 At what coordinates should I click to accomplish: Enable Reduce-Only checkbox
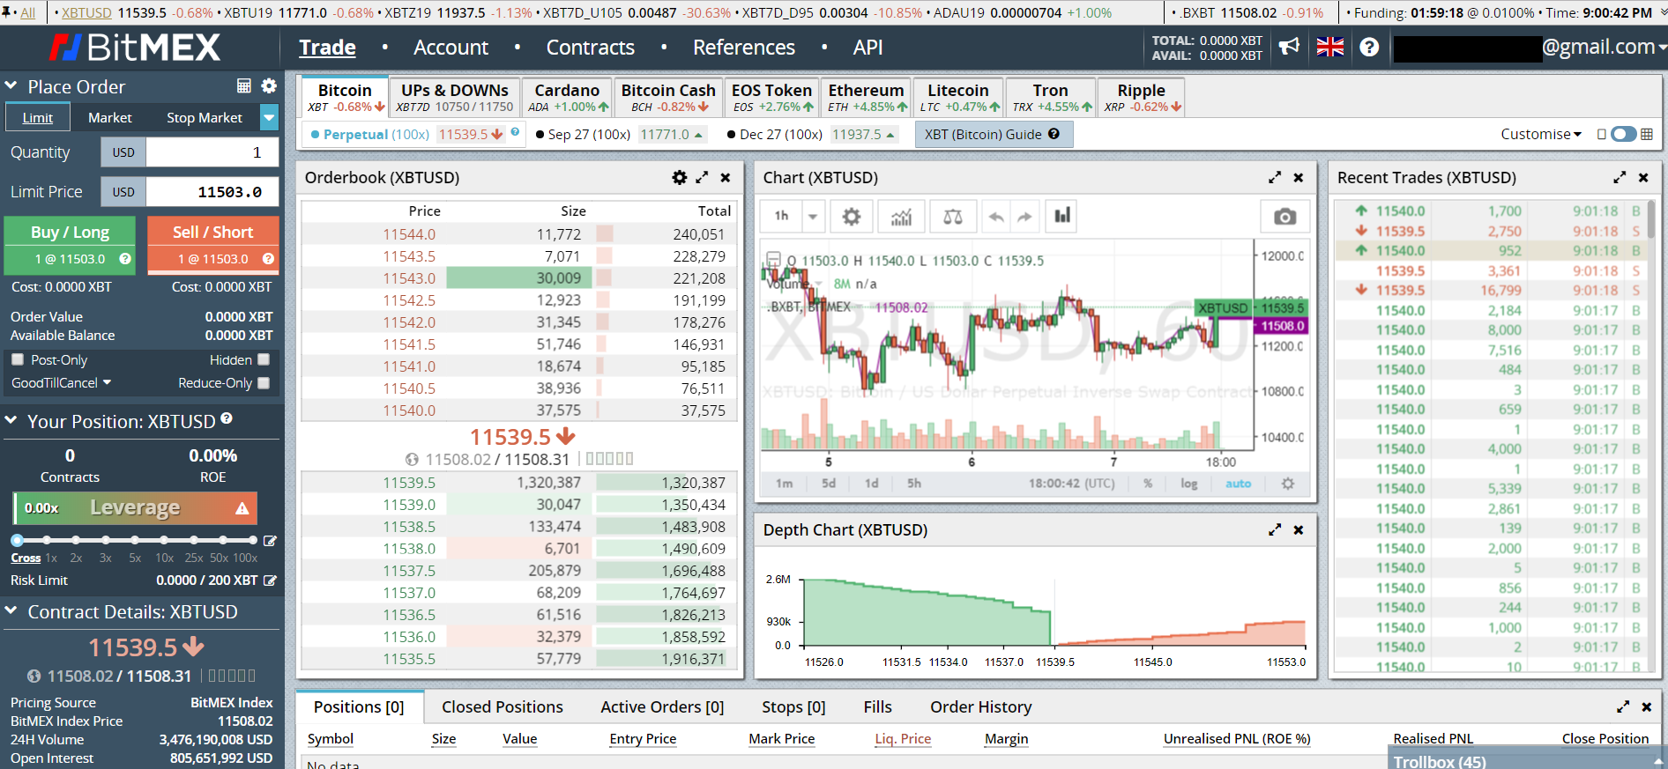264,382
